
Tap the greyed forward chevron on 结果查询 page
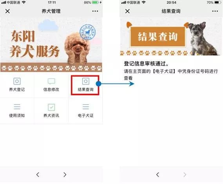(185, 175)
